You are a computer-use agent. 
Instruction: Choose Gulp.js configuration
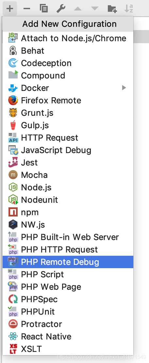point(68,125)
